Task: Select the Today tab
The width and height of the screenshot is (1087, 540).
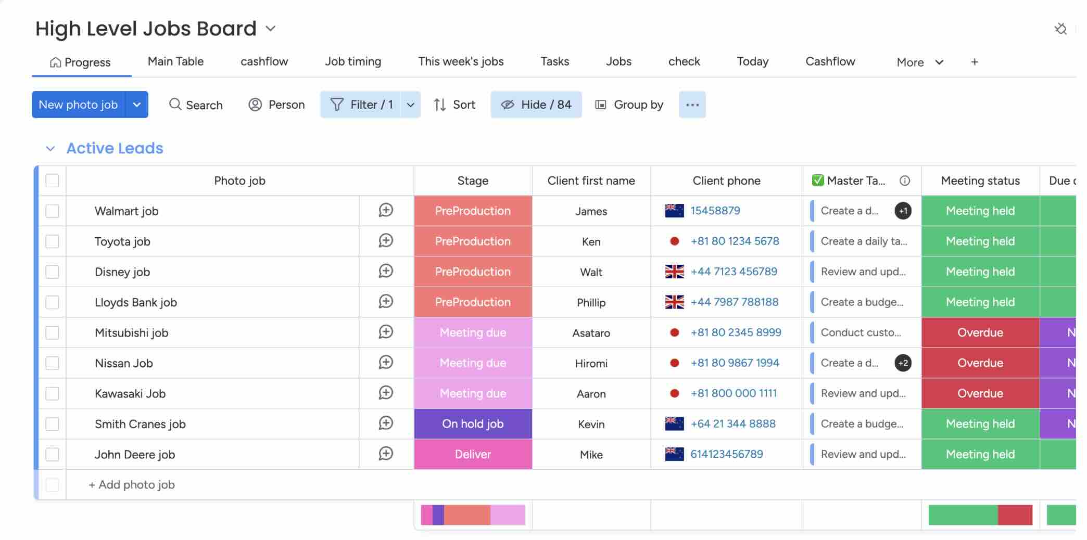Action: tap(752, 61)
